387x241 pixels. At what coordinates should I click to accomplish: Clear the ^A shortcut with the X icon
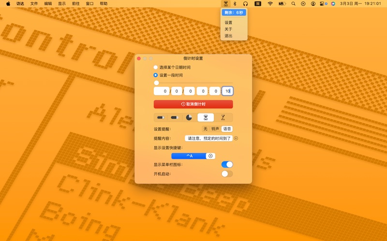(x=210, y=156)
